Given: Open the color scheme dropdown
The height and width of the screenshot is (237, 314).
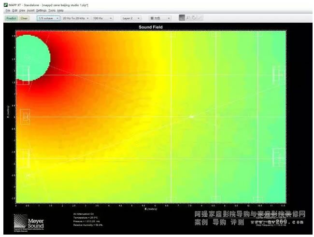Looking at the screenshot, I should coord(159,18).
